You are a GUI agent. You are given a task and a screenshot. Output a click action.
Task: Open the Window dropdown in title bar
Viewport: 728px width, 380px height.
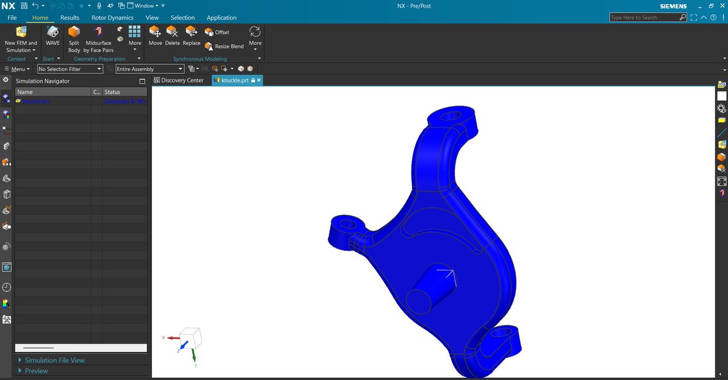(143, 5)
